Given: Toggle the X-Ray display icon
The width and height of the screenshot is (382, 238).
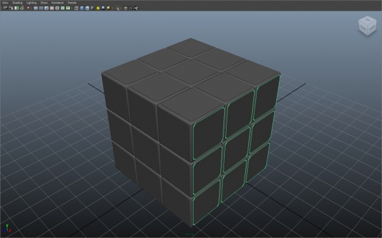Looking at the screenshot, I should pyautogui.click(x=125, y=8).
